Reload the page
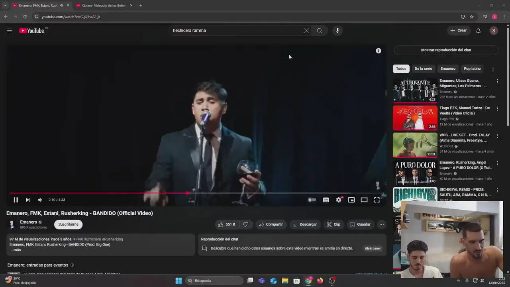Viewport: 510px width, 287px height. coord(25,17)
